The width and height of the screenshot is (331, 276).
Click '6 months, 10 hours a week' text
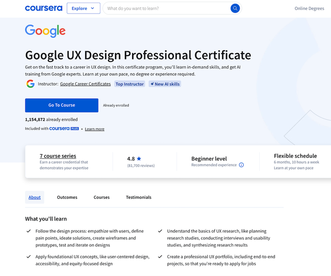[x=296, y=162]
